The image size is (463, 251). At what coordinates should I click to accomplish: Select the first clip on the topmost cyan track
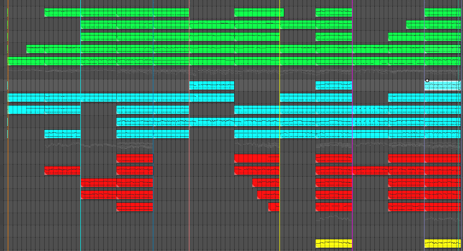211,86
